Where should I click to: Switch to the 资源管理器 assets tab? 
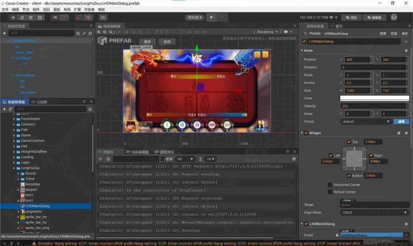click(14, 102)
